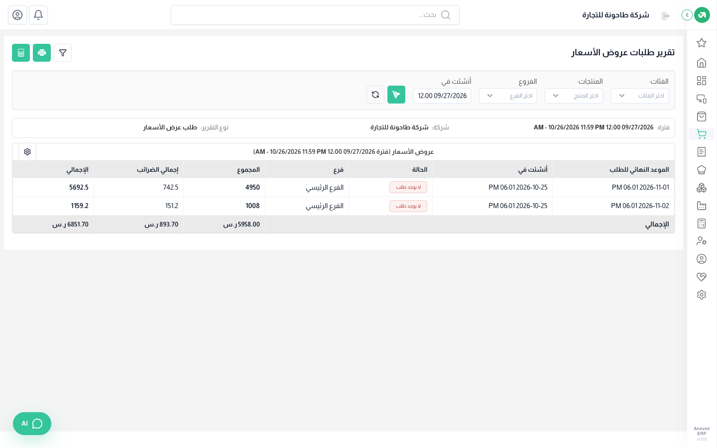Screen dimensions: 717x448
Task: Click status badge in row with total 5692.5
Action: click(408, 187)
